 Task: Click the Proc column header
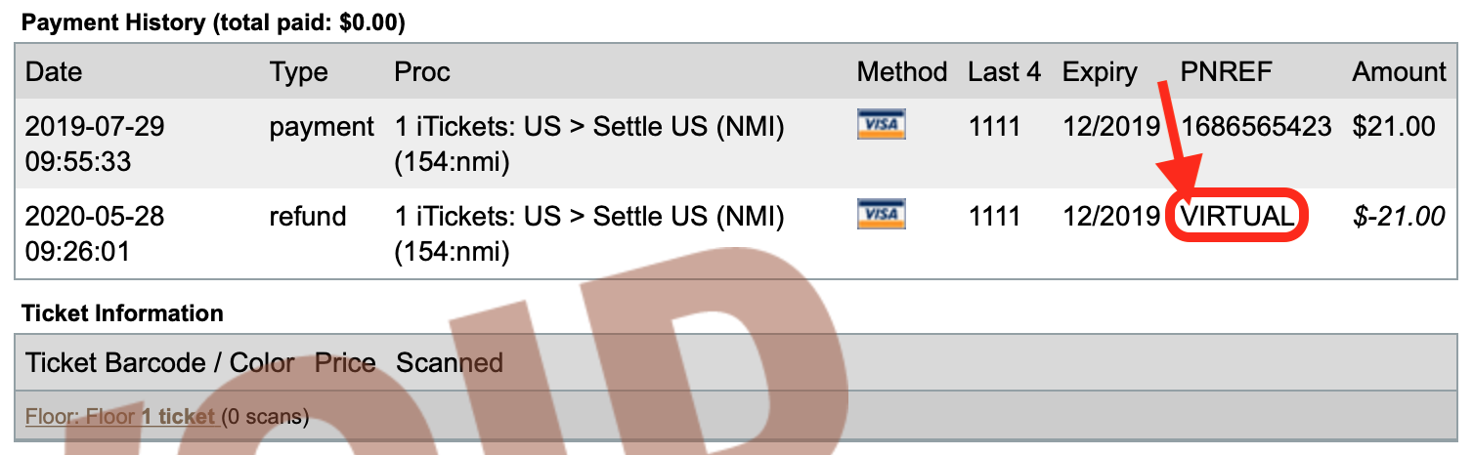[422, 72]
